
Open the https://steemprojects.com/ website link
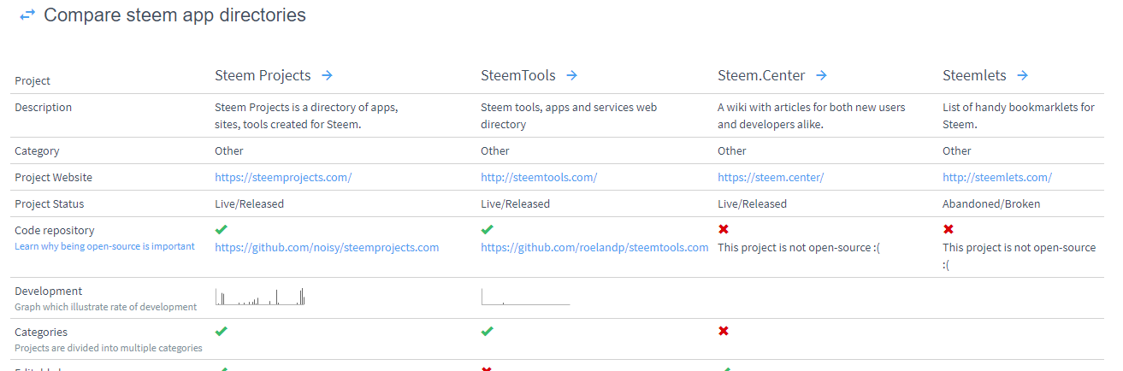(283, 178)
